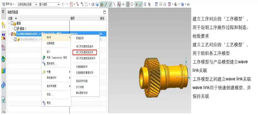
Task: Collapse the 51100010000010/01 assembly node
Action: pos(9,34)
